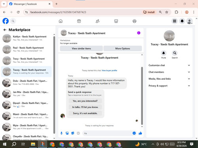Image resolution: width=198 pixels, height=148 pixels.
Task: Open Paul 1beds 1bath Apartment chat
Action: (x=27, y=49)
